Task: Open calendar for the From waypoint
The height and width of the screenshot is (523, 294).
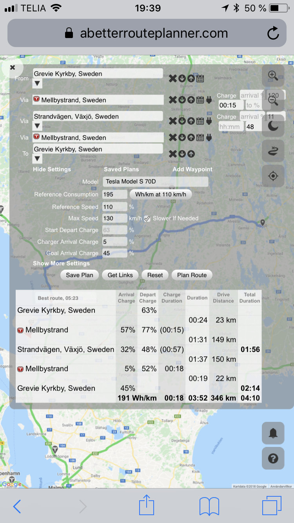Action: (200, 78)
